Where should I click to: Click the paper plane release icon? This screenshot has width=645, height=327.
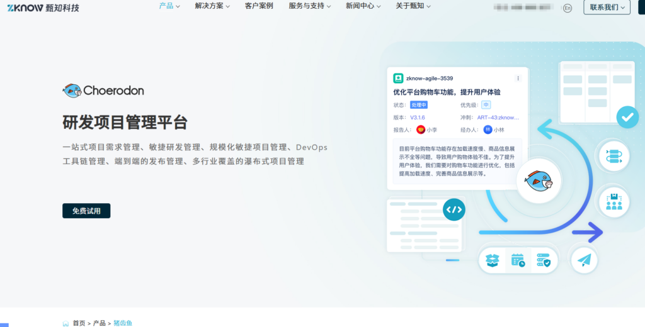584,260
